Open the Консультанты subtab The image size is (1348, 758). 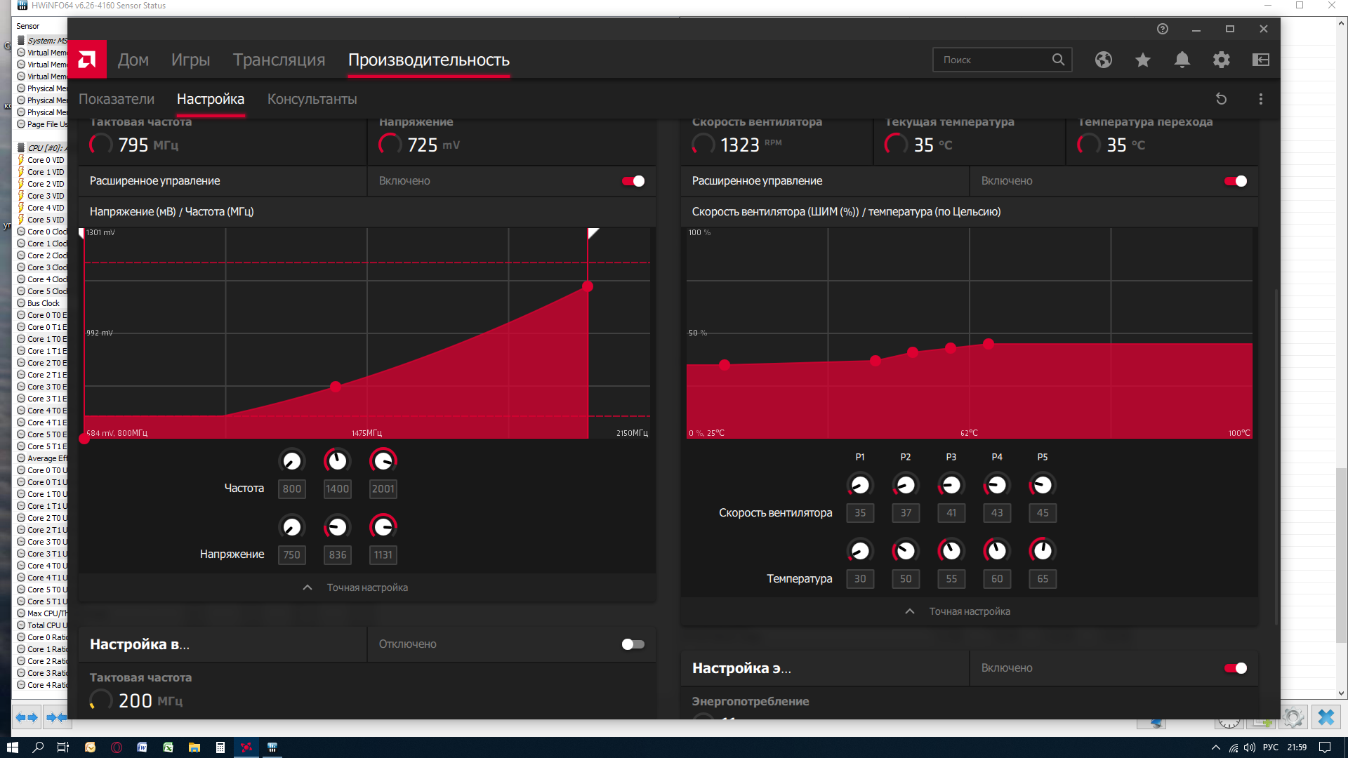click(x=312, y=99)
